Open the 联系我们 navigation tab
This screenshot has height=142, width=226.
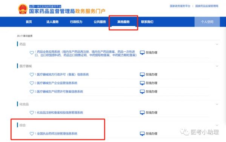pos(147,22)
